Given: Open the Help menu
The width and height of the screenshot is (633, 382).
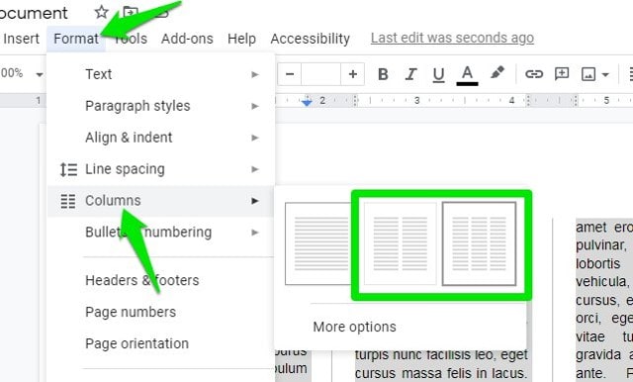Looking at the screenshot, I should click(241, 39).
